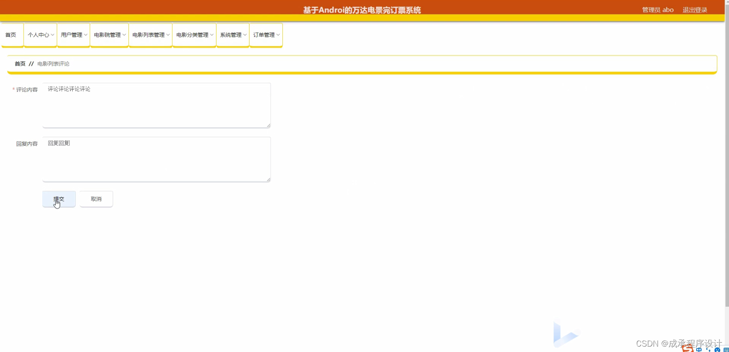
Task: Focus the 回复内容 text area
Action: pos(157,159)
